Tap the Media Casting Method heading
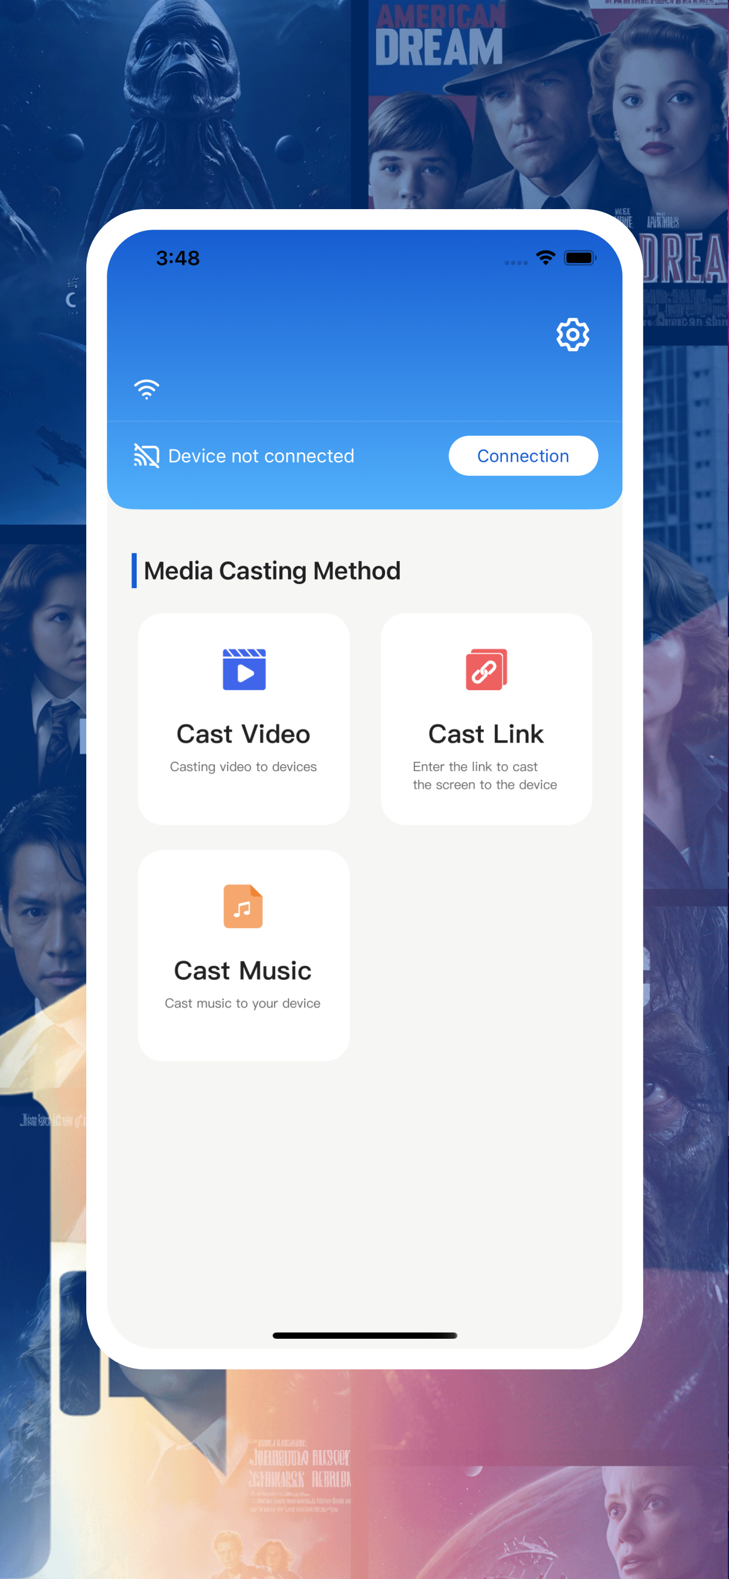 point(272,570)
